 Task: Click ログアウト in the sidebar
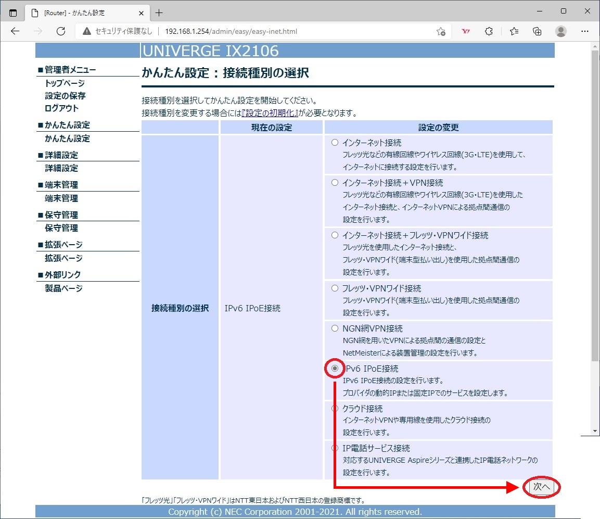pyautogui.click(x=61, y=108)
